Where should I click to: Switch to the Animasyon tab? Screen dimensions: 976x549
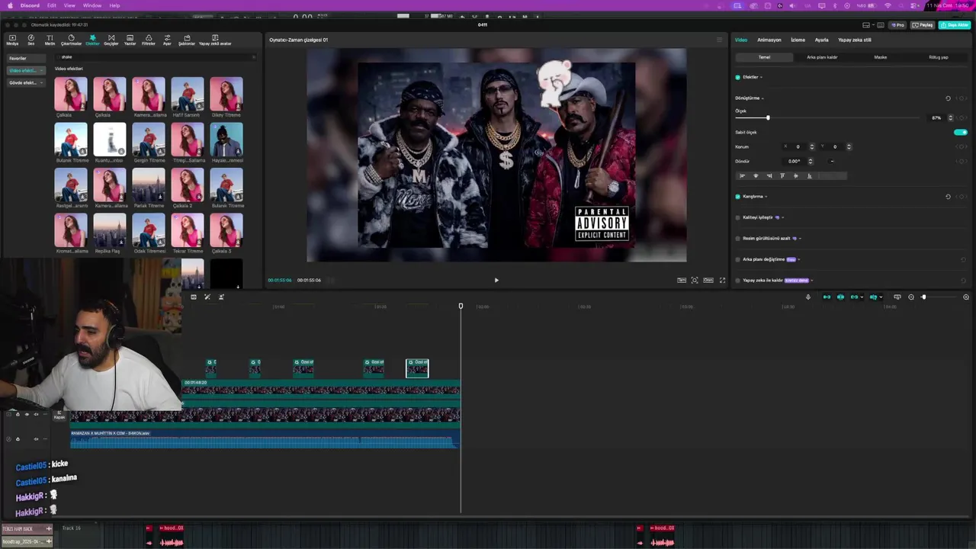coord(769,40)
